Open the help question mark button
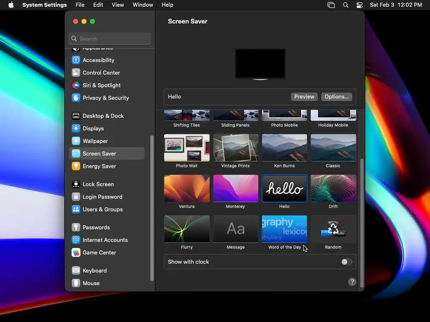The height and width of the screenshot is (322, 430). (x=352, y=282)
